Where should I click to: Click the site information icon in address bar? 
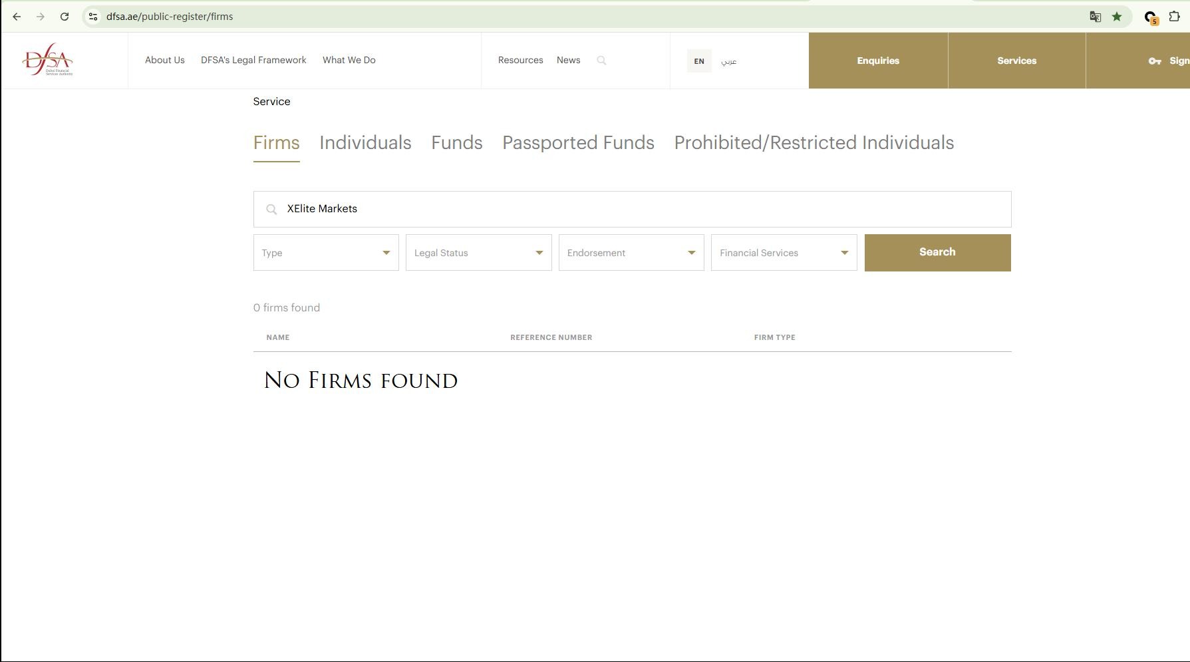pyautogui.click(x=93, y=17)
